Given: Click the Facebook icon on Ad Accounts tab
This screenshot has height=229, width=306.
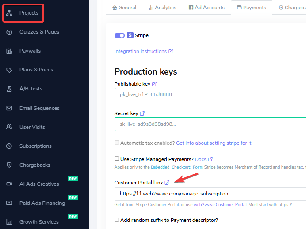Looking at the screenshot, I should coord(191,8).
